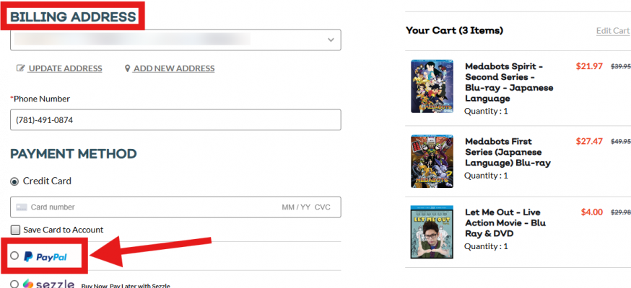Focus the Card number field
Screen dimensions: 631x288
point(144,207)
